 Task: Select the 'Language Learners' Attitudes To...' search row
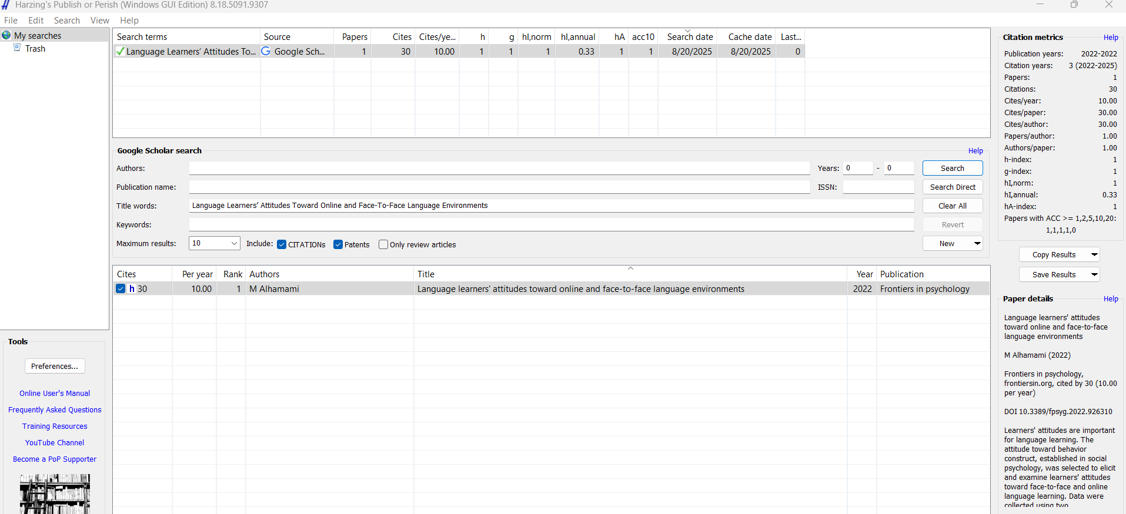459,52
